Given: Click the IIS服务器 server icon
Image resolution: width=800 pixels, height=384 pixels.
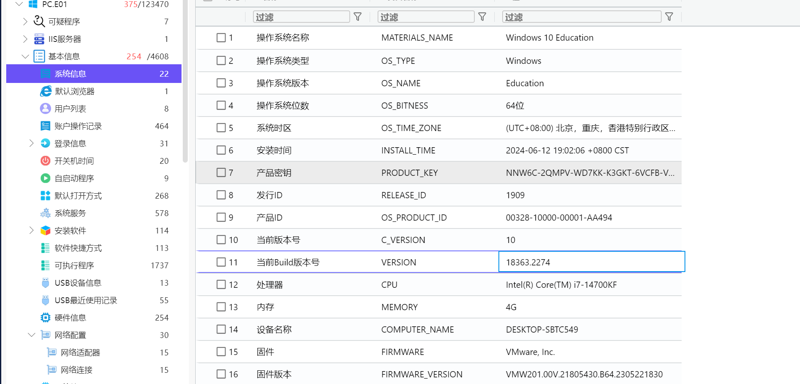Looking at the screenshot, I should tap(39, 39).
